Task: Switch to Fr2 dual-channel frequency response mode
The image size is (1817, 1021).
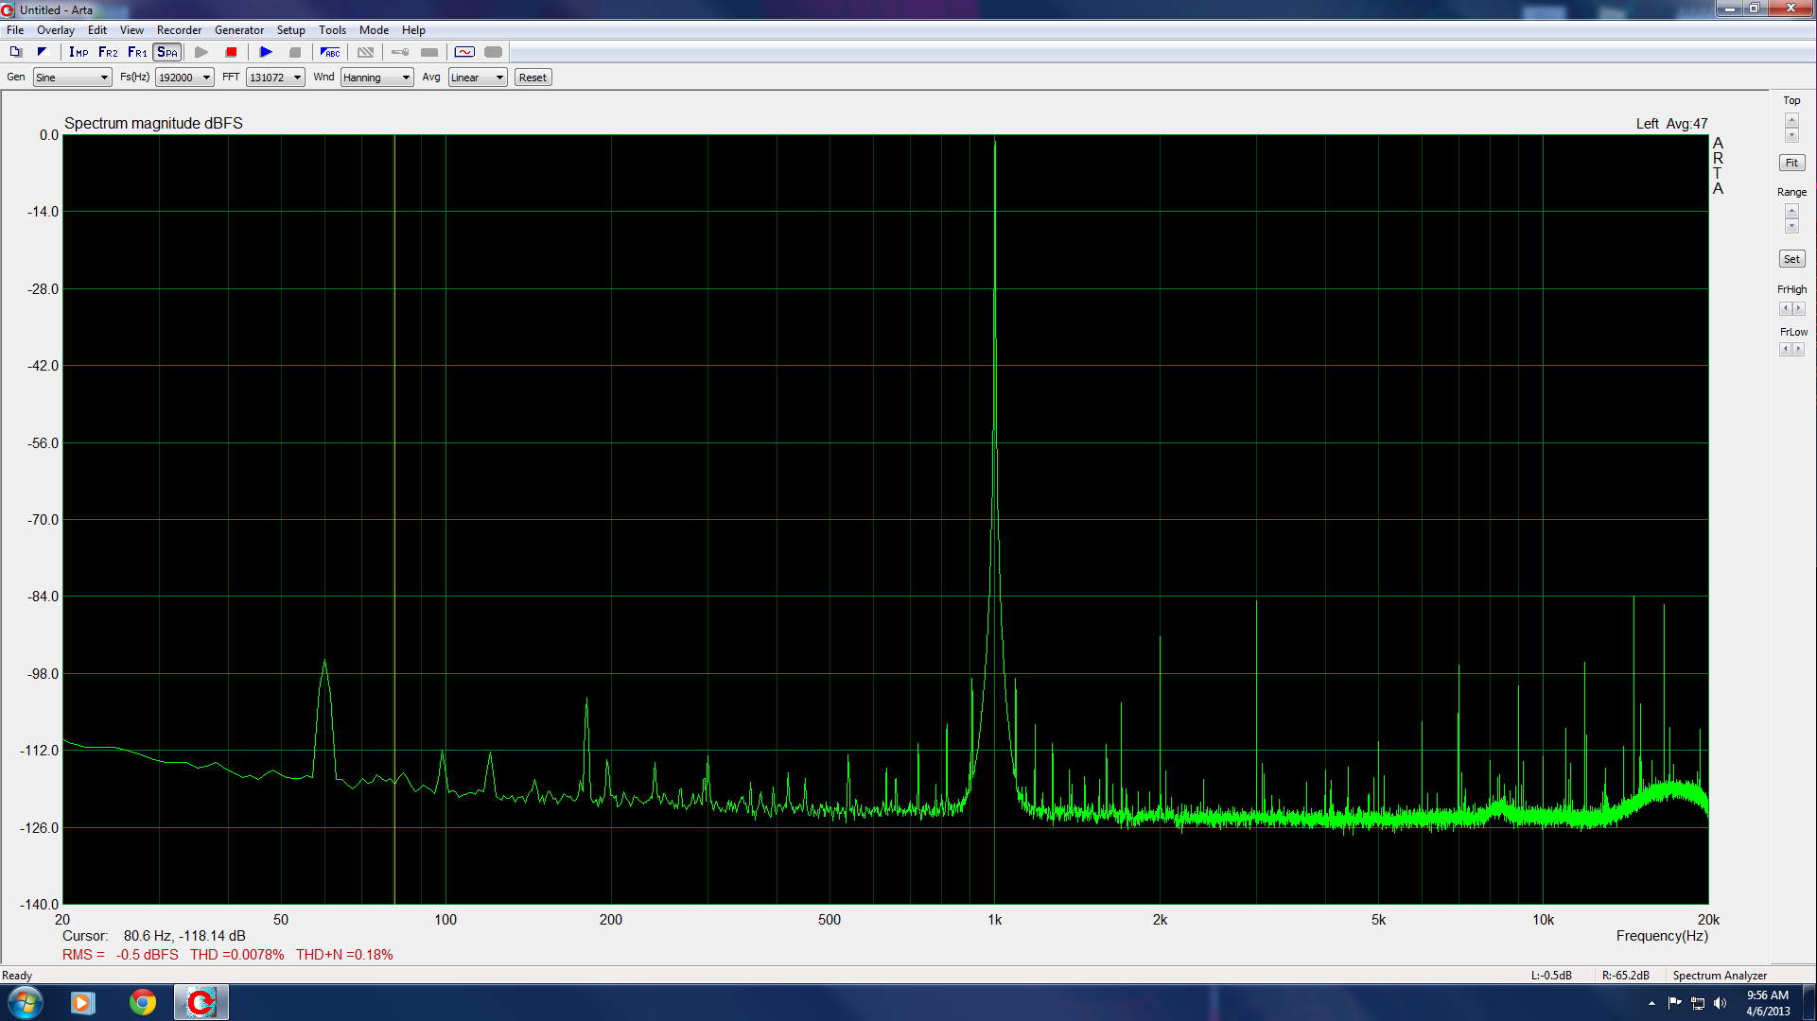Action: (x=108, y=52)
